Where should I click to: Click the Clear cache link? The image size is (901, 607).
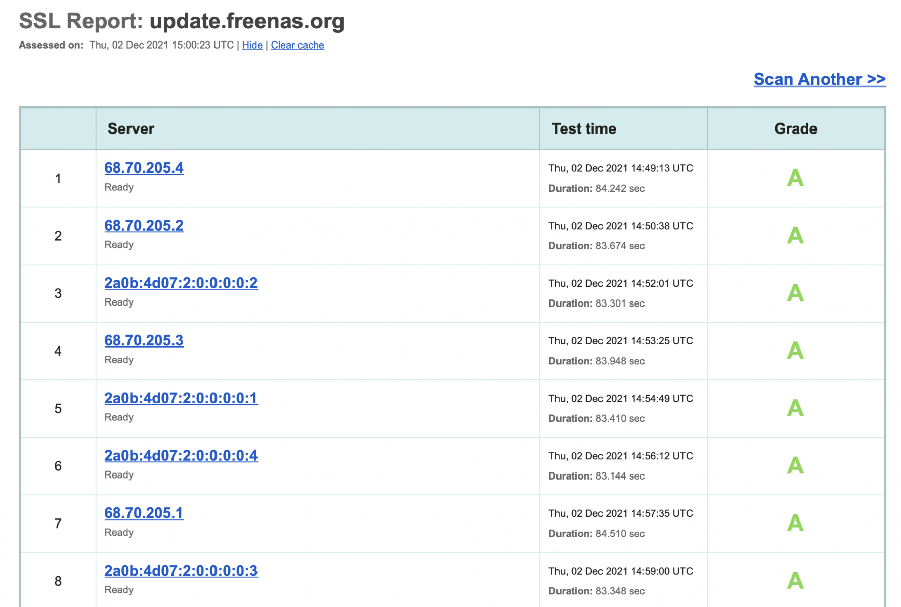click(297, 45)
